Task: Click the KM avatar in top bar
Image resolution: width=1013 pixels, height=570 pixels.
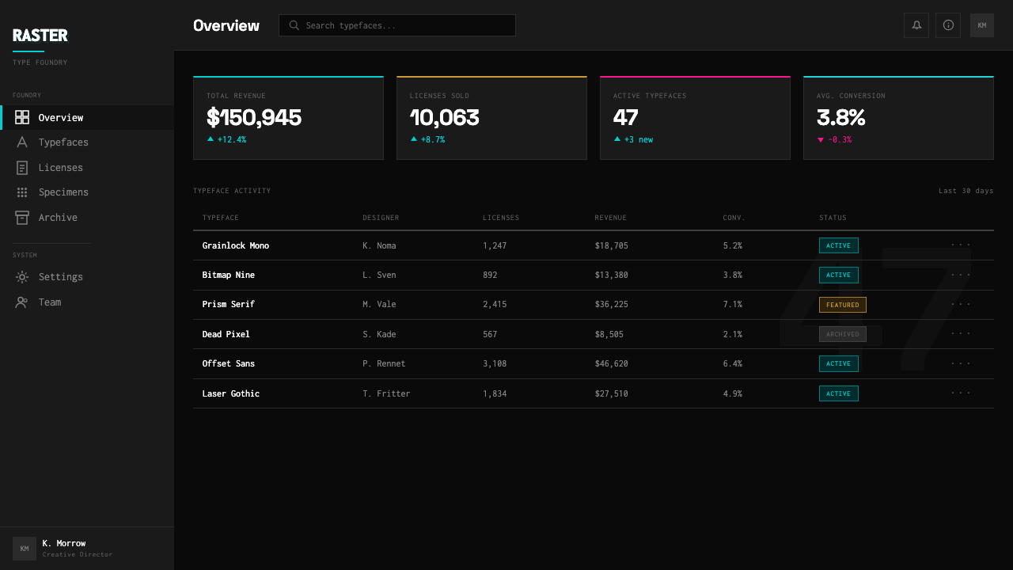Action: click(982, 25)
